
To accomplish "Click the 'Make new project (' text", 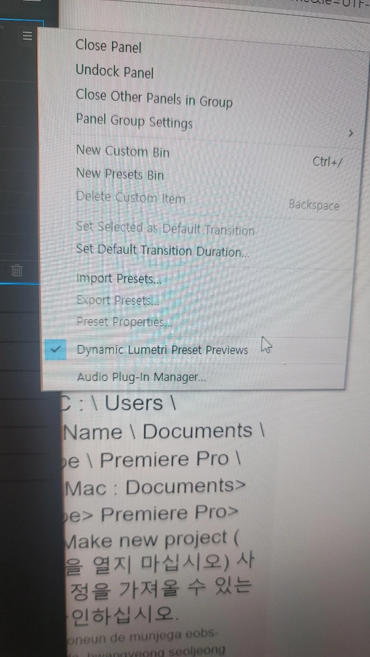I will pyautogui.click(x=151, y=540).
